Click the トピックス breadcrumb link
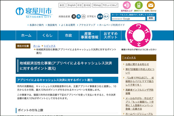Viewport: 174px width, 116px height. [x=49, y=46]
